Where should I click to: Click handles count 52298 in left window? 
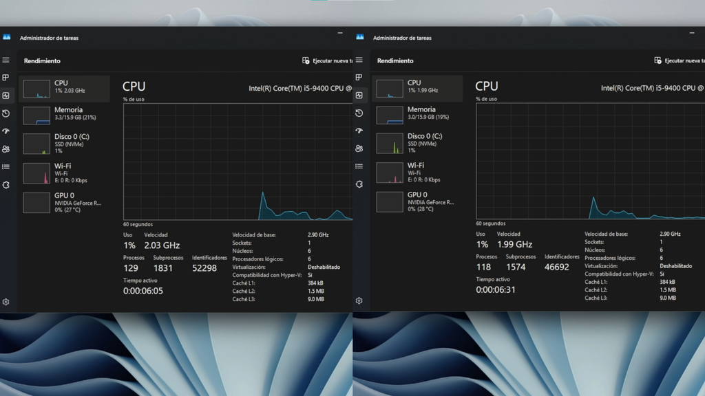[x=204, y=268]
